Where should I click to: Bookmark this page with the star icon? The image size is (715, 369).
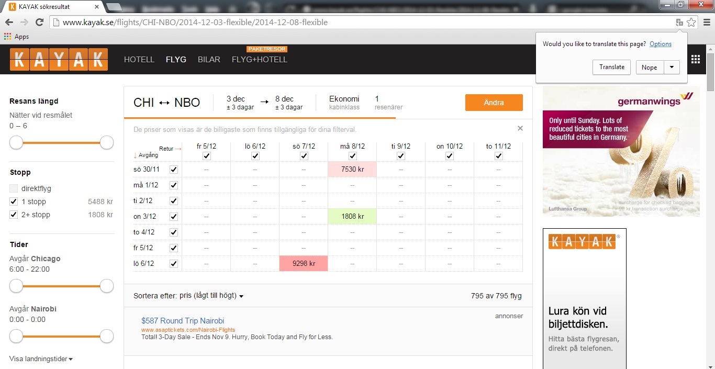click(x=691, y=22)
